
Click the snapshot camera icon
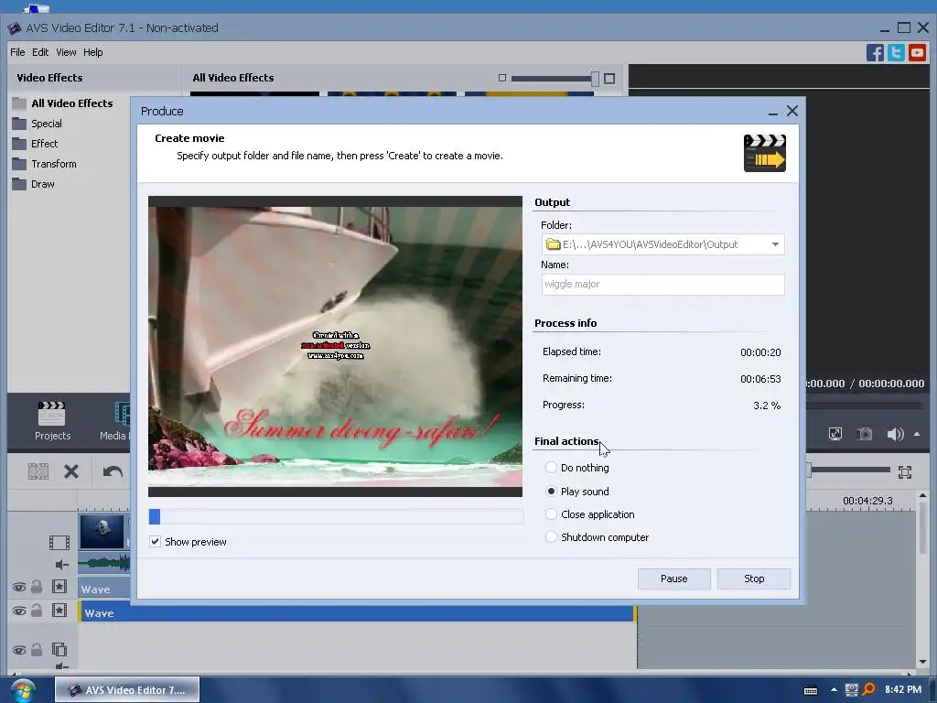pos(865,434)
